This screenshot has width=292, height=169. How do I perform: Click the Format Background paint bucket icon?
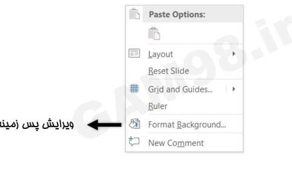pos(135,124)
